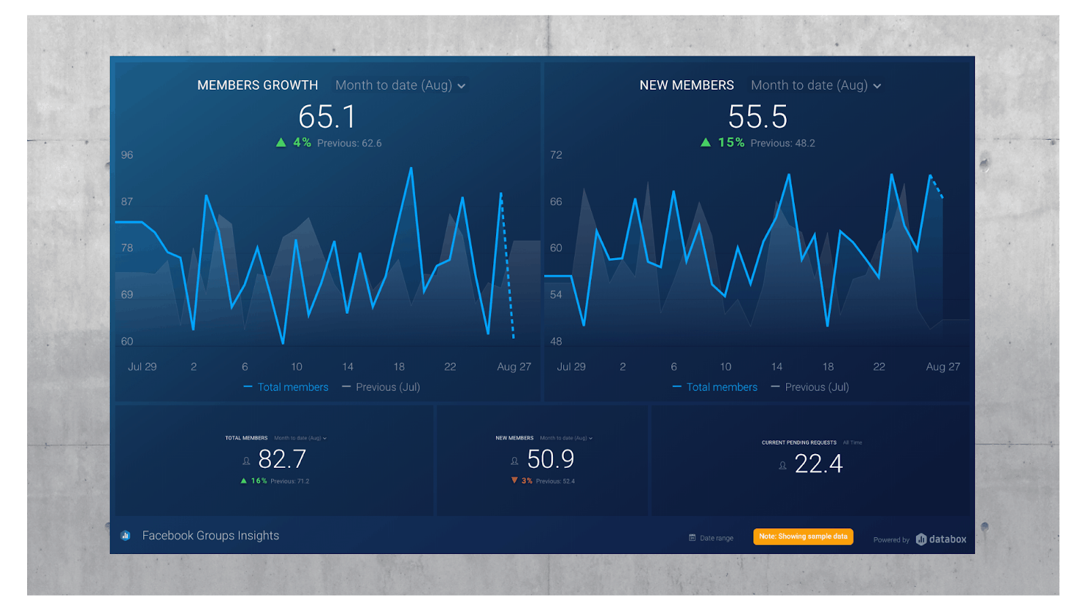Click the Facebook Groups Insights title
The image size is (1087, 611).
211,536
